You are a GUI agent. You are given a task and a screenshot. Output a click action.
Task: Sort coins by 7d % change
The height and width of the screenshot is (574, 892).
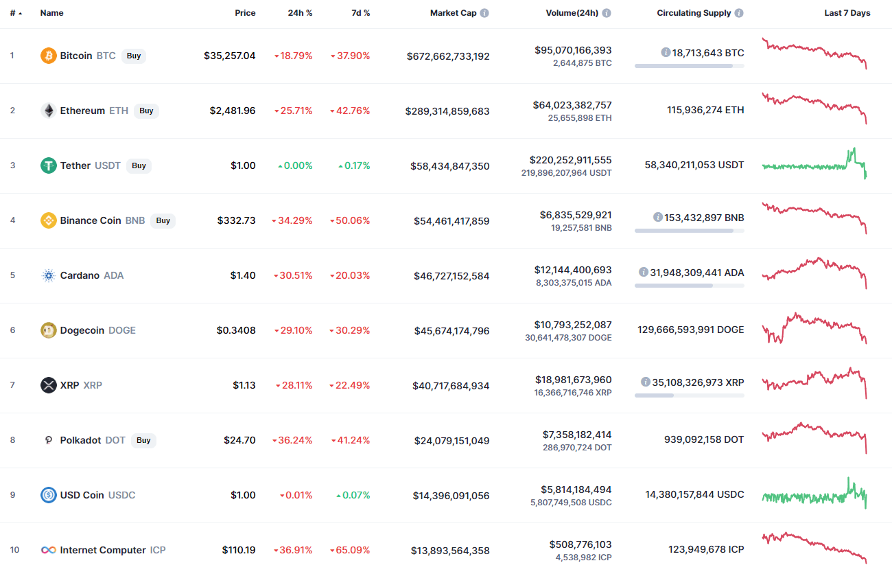click(x=360, y=12)
